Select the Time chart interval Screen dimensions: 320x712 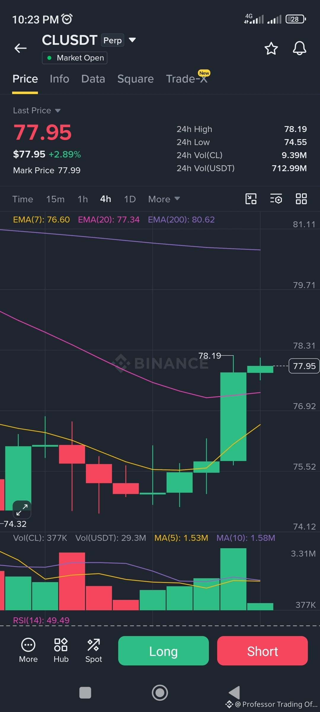23,199
